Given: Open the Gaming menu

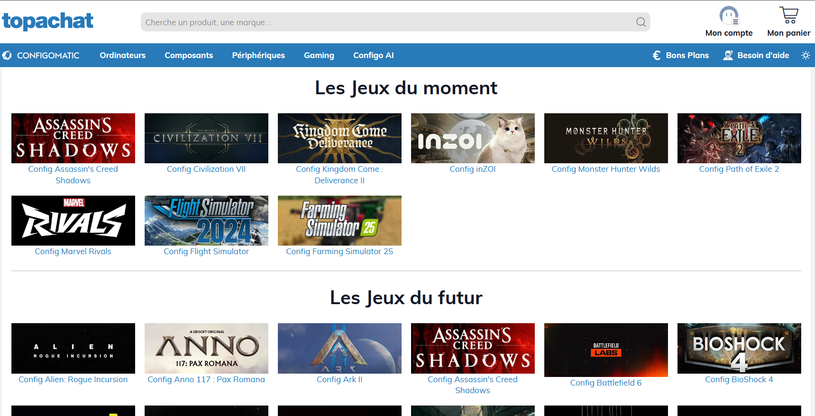Looking at the screenshot, I should coord(319,55).
